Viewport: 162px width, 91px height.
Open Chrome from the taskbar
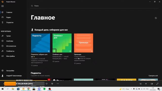[29, 89]
